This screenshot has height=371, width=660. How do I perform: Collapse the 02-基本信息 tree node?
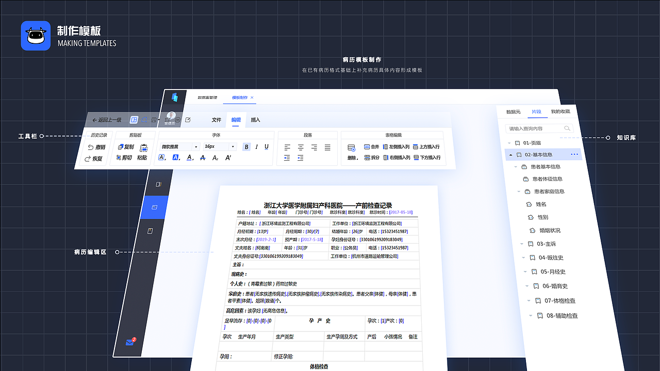coord(511,155)
